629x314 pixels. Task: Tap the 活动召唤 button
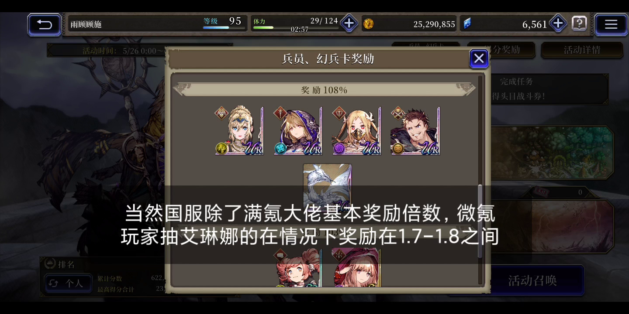[532, 280]
